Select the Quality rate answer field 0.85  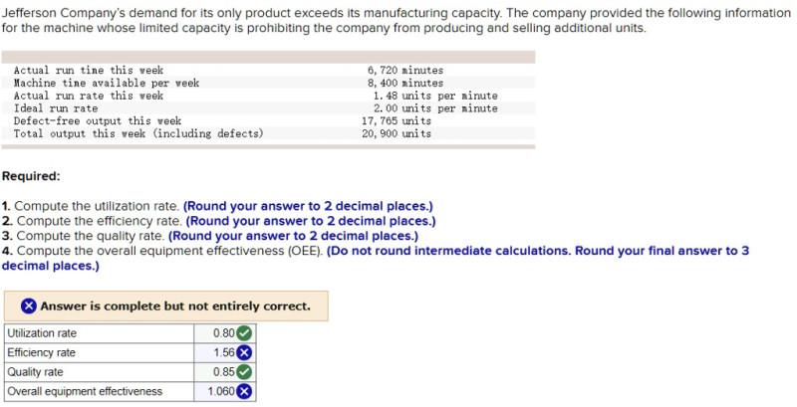[223, 372]
